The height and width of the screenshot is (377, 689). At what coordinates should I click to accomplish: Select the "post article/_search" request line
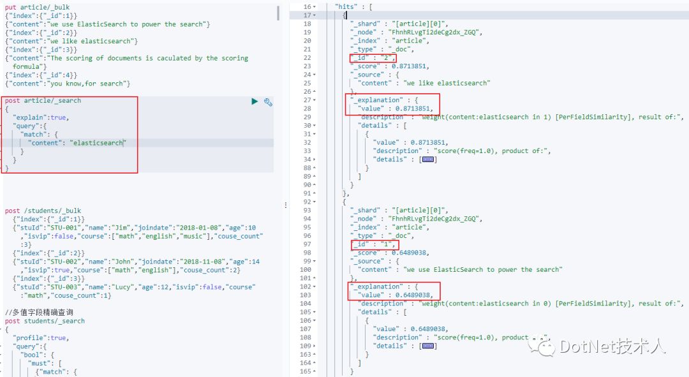43,101
